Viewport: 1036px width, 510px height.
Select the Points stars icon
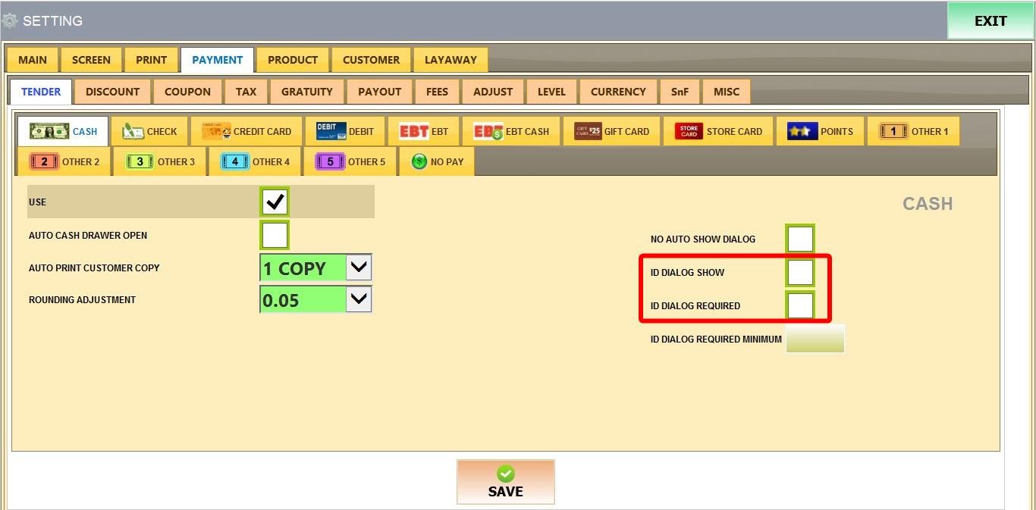[802, 131]
